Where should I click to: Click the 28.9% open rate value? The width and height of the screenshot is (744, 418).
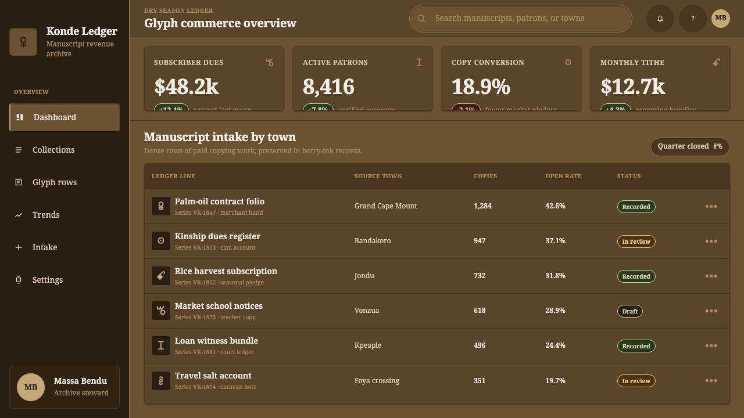coord(555,311)
